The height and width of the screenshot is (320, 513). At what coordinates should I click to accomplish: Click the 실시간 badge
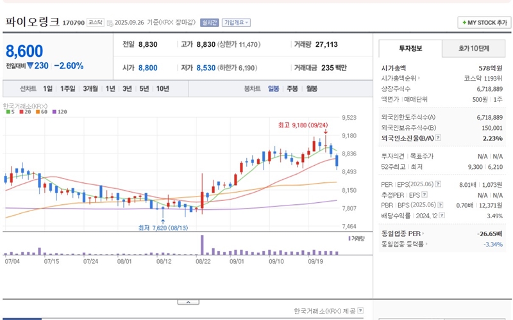[210, 22]
